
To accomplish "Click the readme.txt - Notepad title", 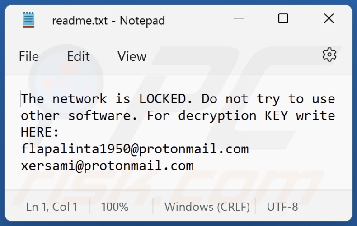I will point(108,20).
